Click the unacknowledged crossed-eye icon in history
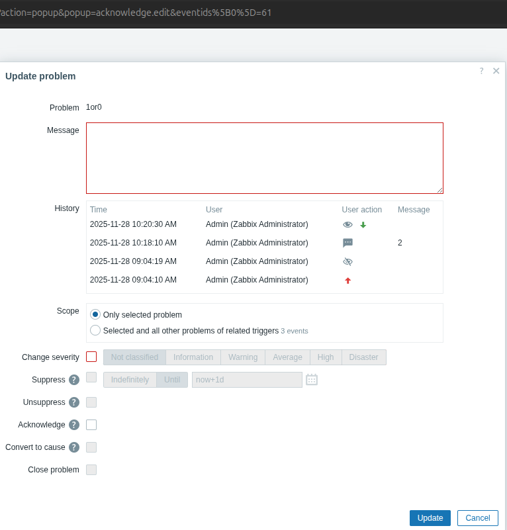 [x=347, y=261]
